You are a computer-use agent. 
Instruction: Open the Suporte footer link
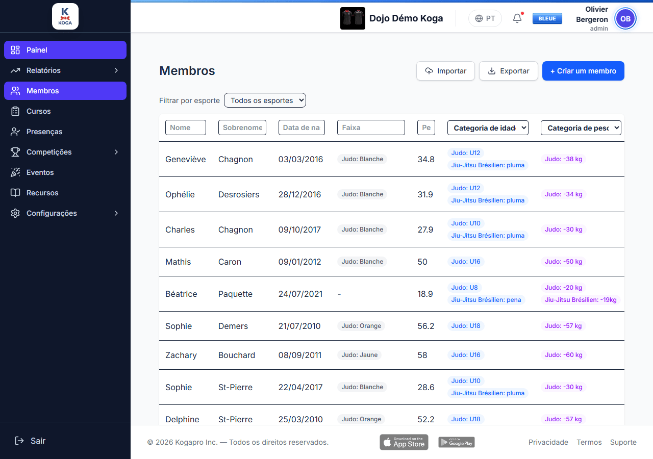[x=623, y=442]
